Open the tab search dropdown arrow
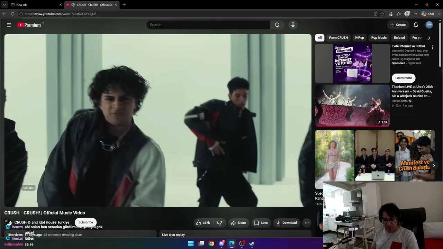This screenshot has height=249, width=443. click(x=4, y=4)
